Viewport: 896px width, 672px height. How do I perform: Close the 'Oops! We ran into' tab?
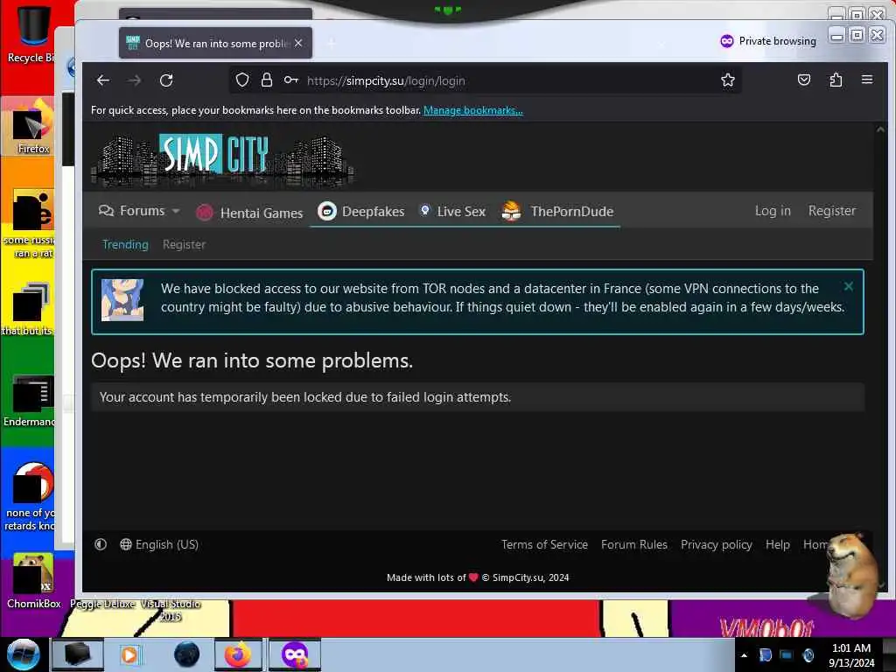coord(298,43)
